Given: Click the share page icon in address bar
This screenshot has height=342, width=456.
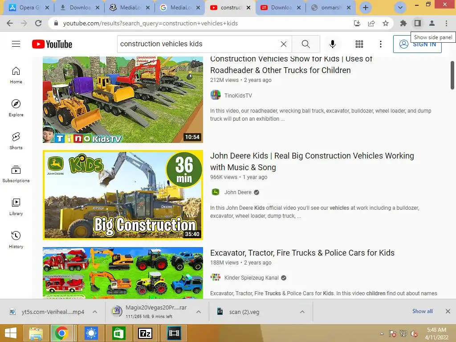Looking at the screenshot, I should [x=371, y=23].
